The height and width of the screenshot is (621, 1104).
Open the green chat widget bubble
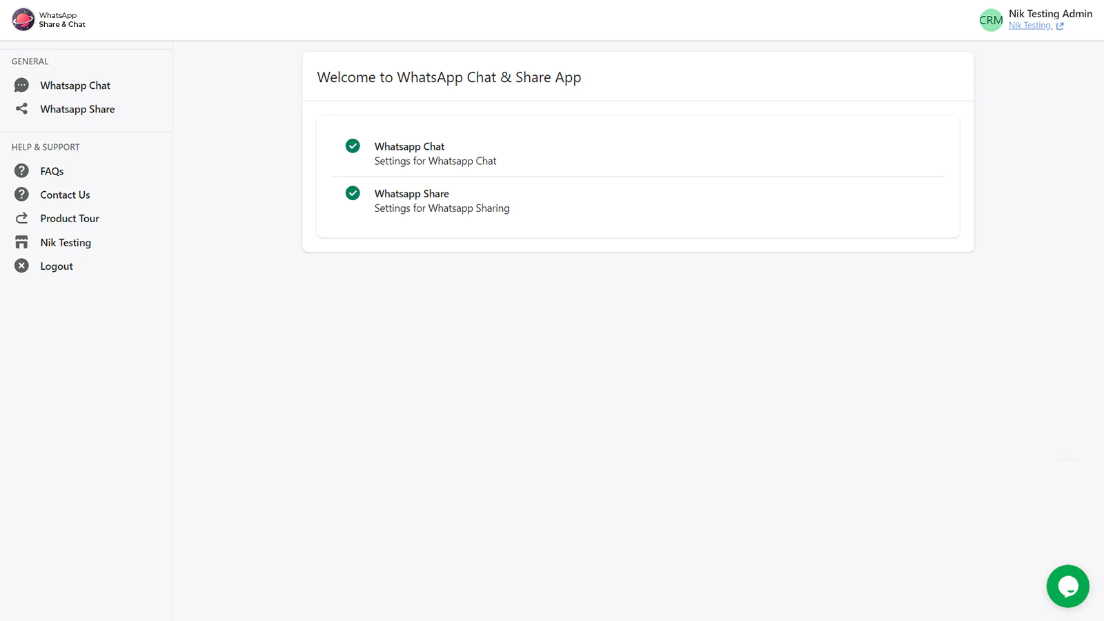(1067, 586)
